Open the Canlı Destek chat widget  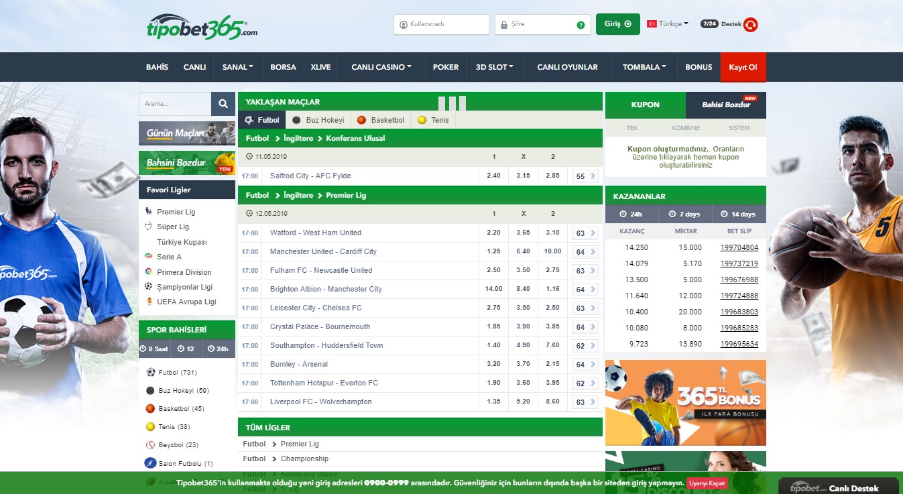838,487
